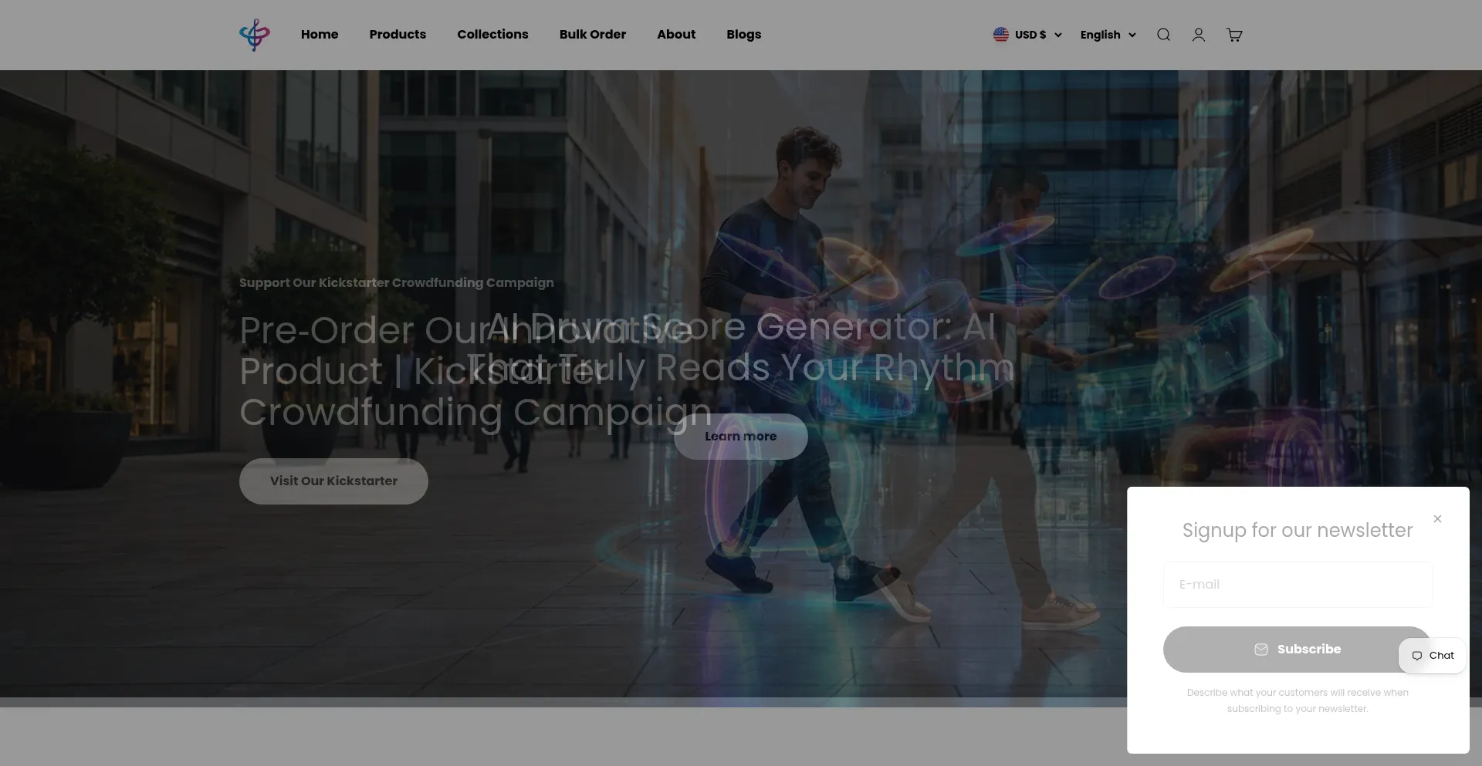Click the store logo icon
1482x766 pixels.
click(255, 35)
